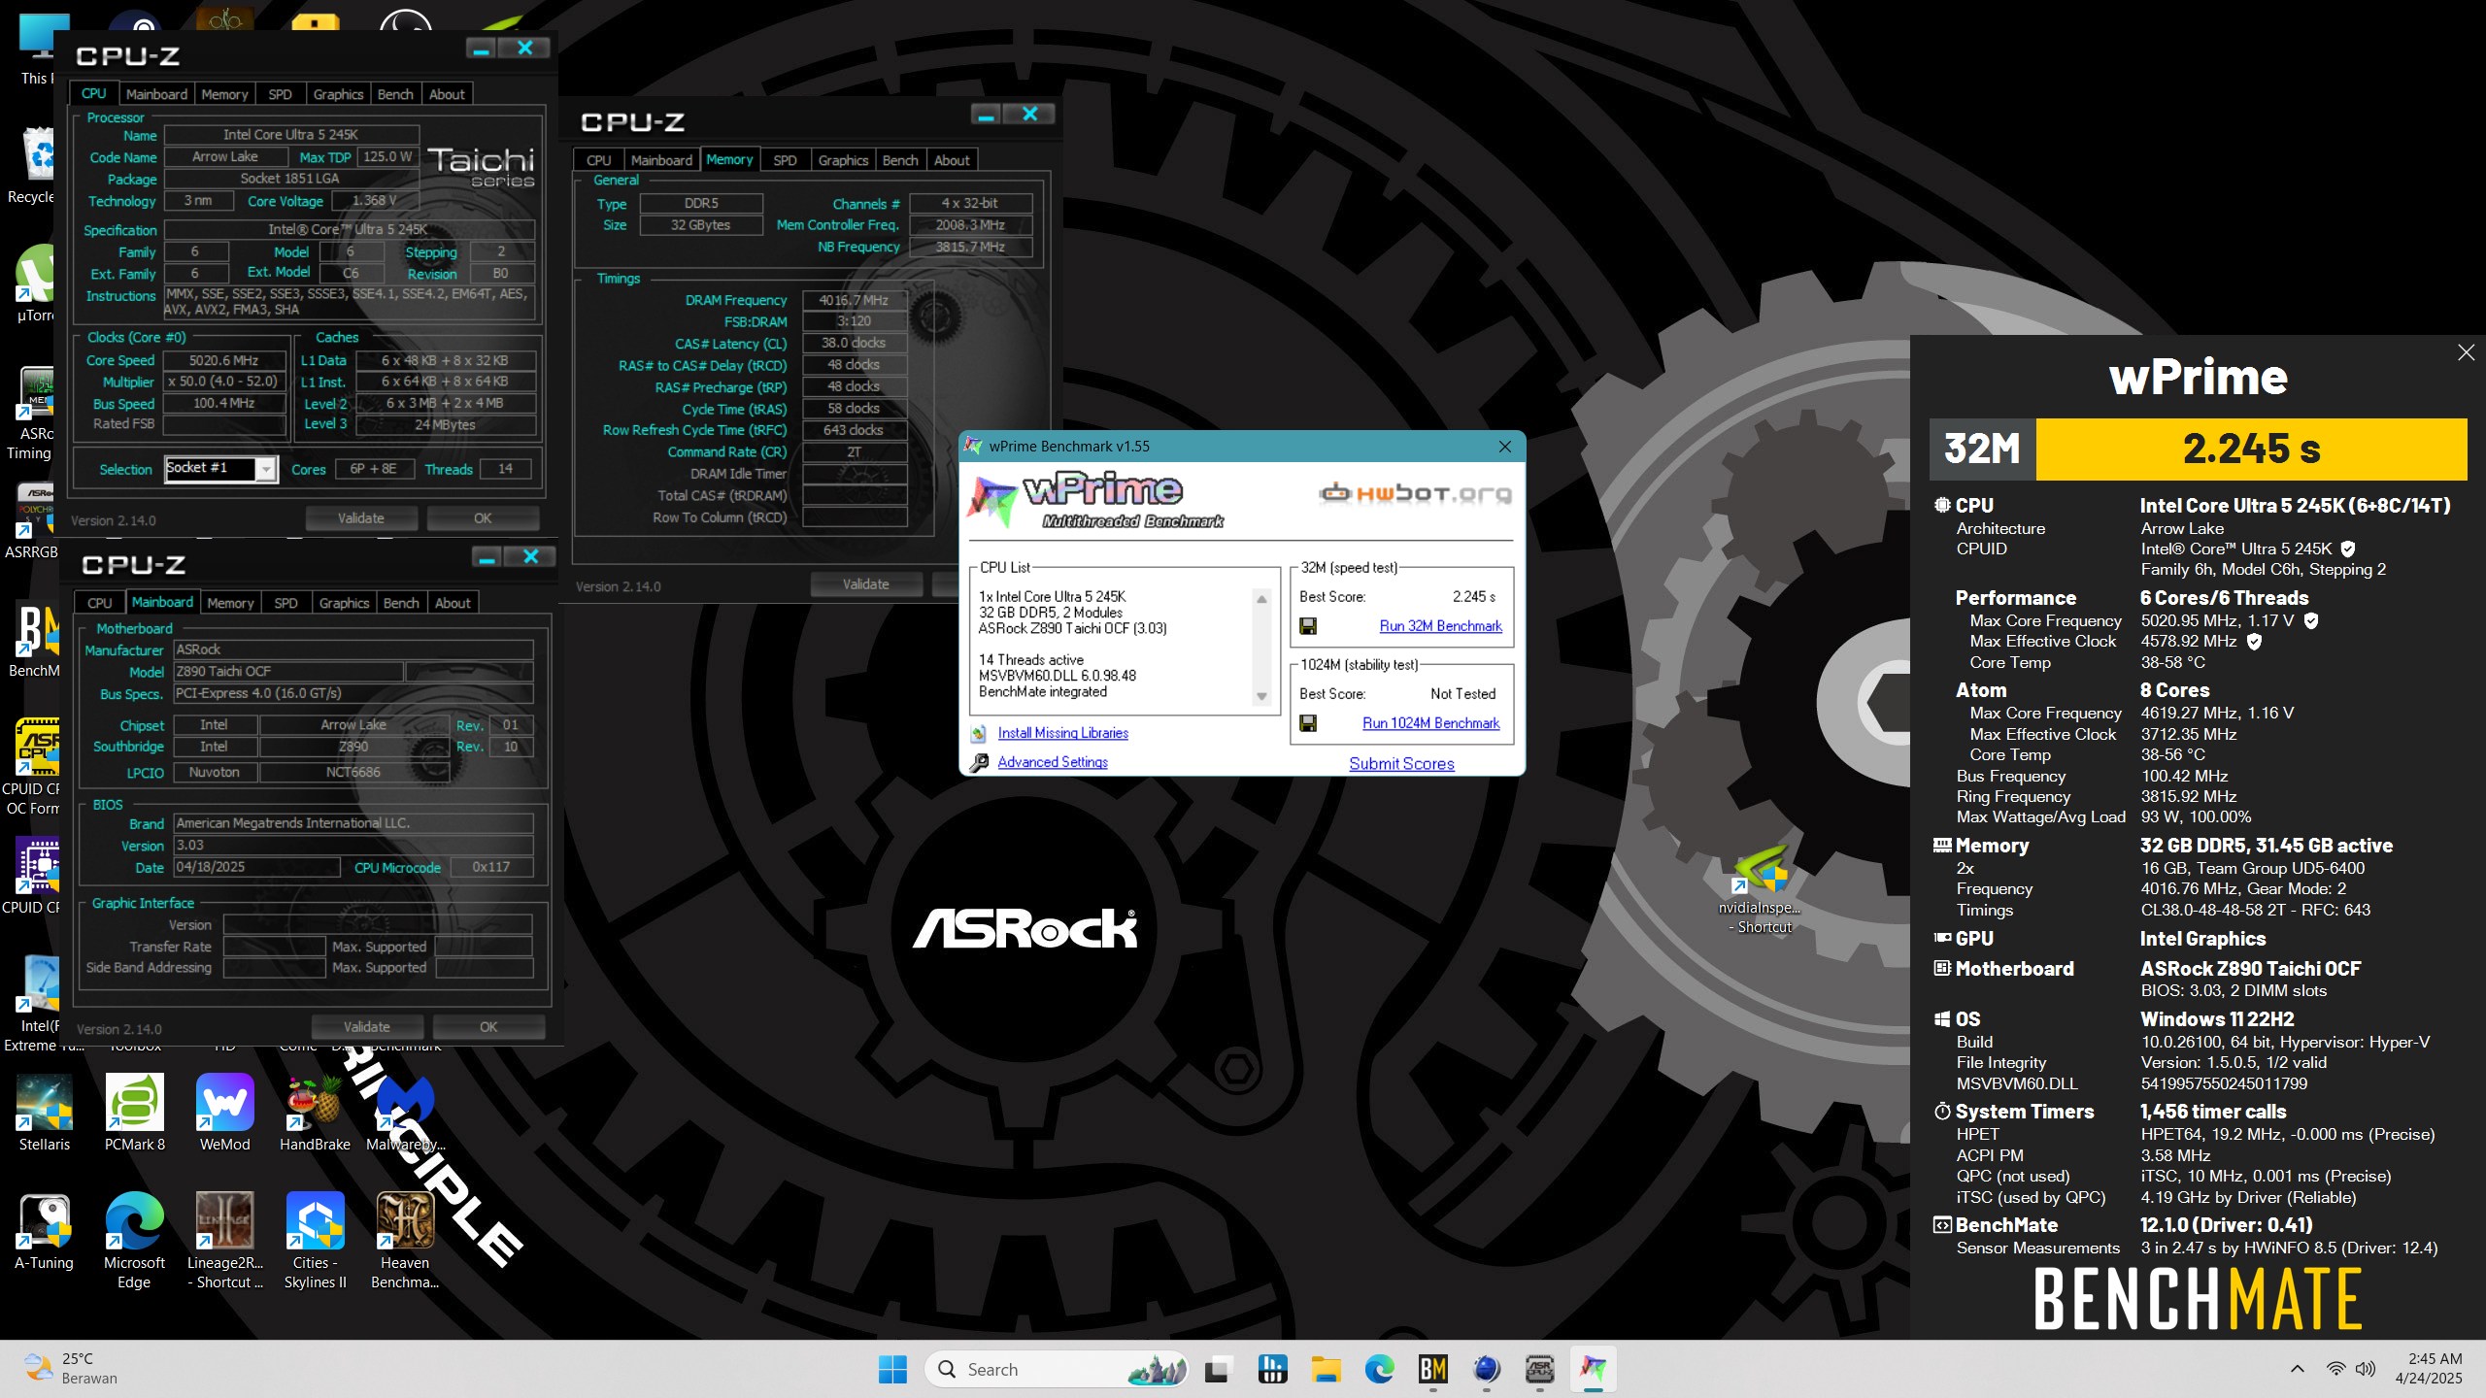Click the Run 1024M Benchmark link
2486x1398 pixels.
tap(1430, 723)
